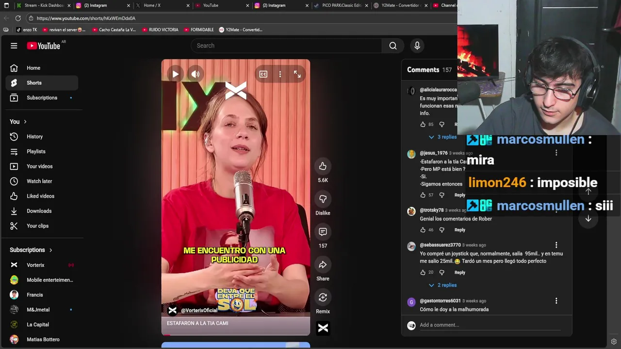Open the RUIDO VICTORIA bookmark
This screenshot has width=621, height=349.
click(161, 30)
